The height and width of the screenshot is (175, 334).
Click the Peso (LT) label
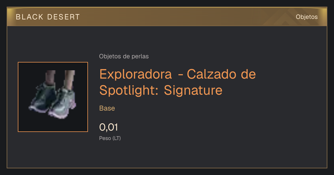point(110,138)
